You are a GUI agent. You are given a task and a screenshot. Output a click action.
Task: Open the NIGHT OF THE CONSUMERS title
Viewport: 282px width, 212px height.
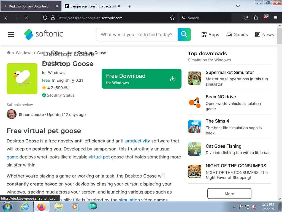(236, 166)
